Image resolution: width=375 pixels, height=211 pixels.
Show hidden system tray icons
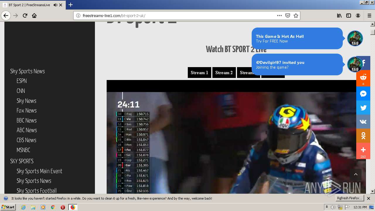click(x=327, y=207)
